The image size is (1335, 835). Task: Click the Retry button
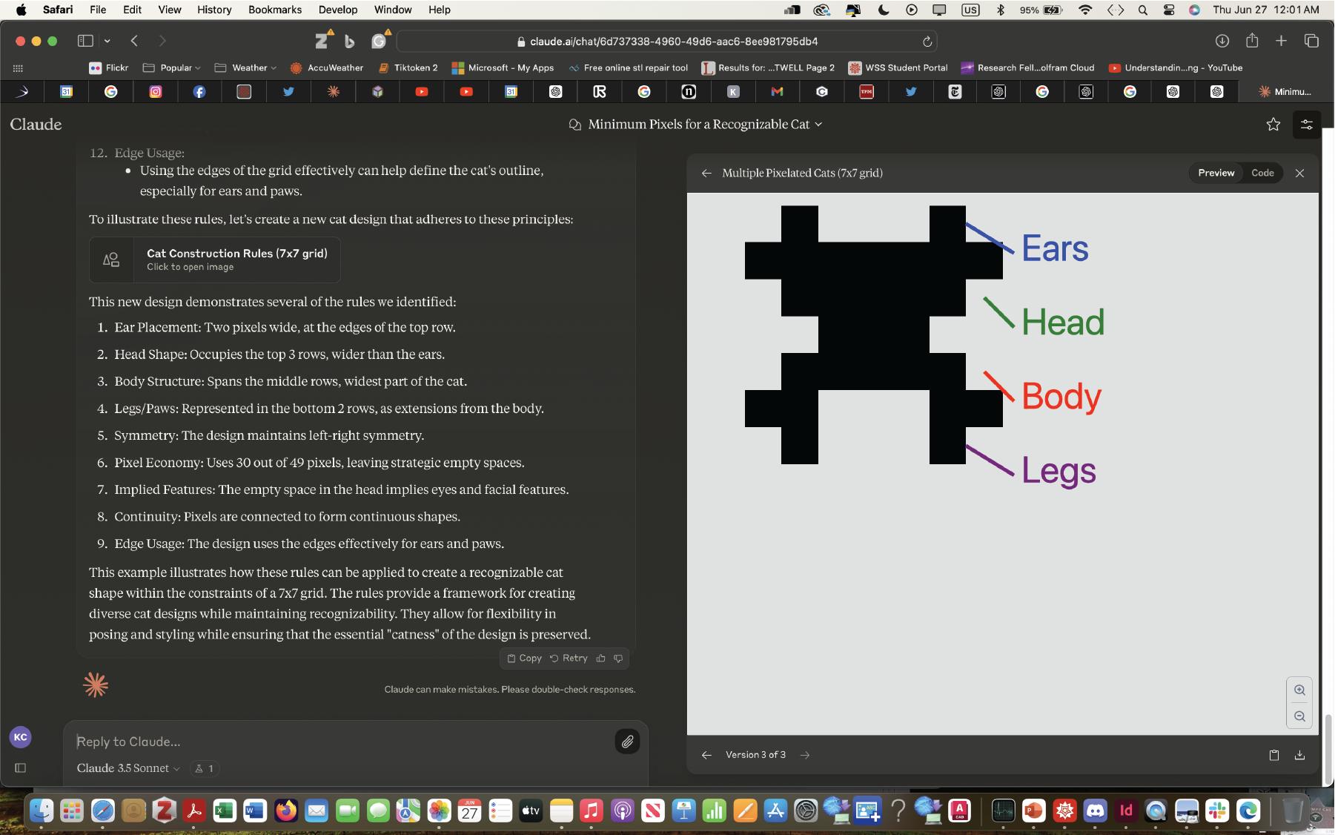[569, 658]
